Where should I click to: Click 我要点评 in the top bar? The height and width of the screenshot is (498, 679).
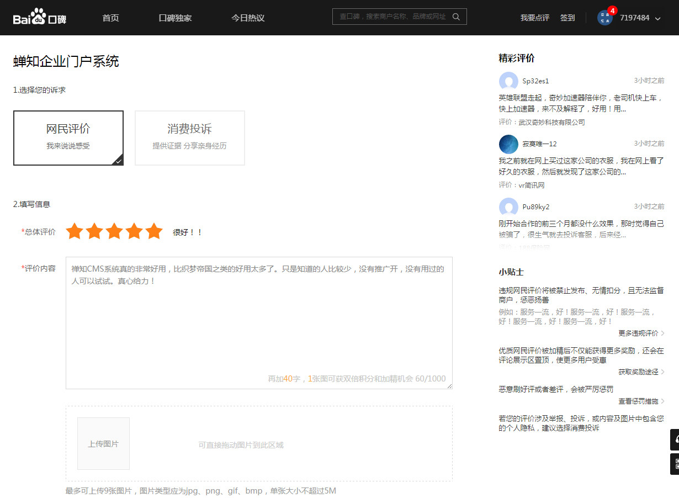(x=535, y=18)
